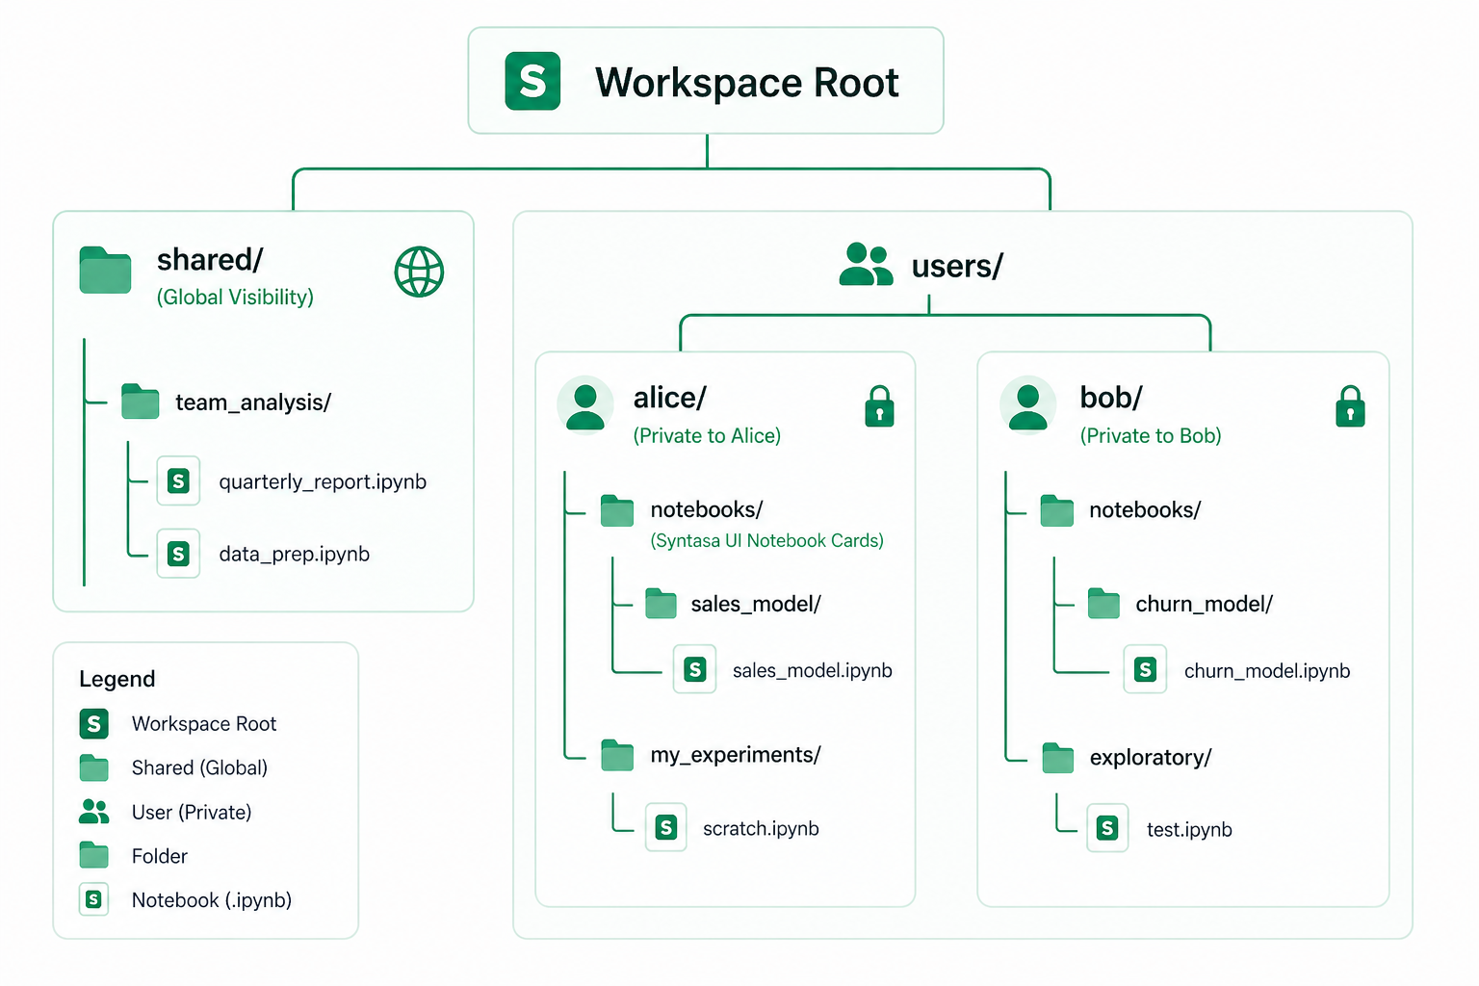Click the Workspace Root green S logo

pyautogui.click(x=532, y=81)
